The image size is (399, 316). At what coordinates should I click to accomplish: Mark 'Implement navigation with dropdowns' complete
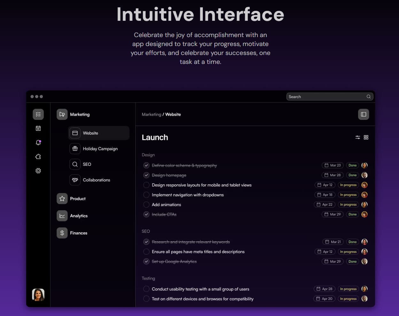146,195
